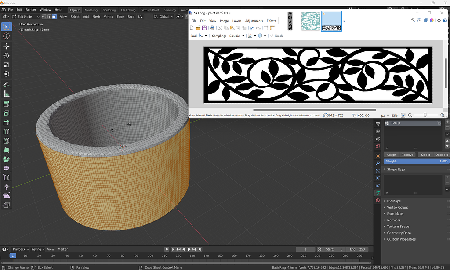
Task: Open the Vertex menu in 3D viewport
Action: [108, 17]
